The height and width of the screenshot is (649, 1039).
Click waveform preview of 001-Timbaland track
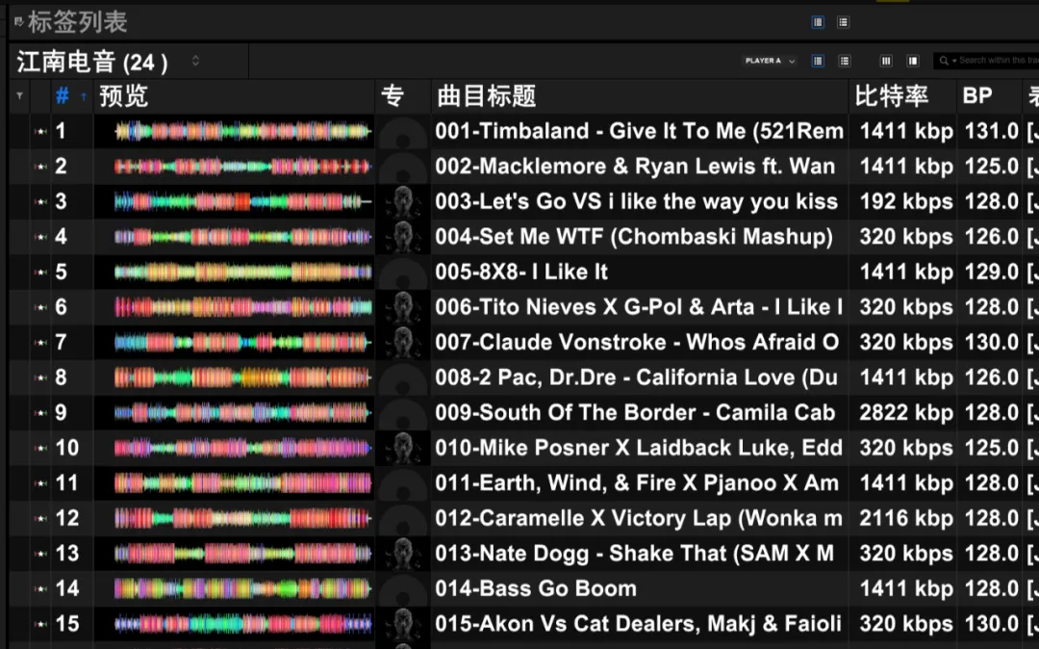click(x=242, y=131)
